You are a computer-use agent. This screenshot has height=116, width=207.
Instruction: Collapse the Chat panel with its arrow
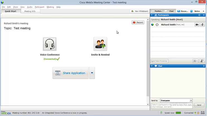click(x=152, y=66)
